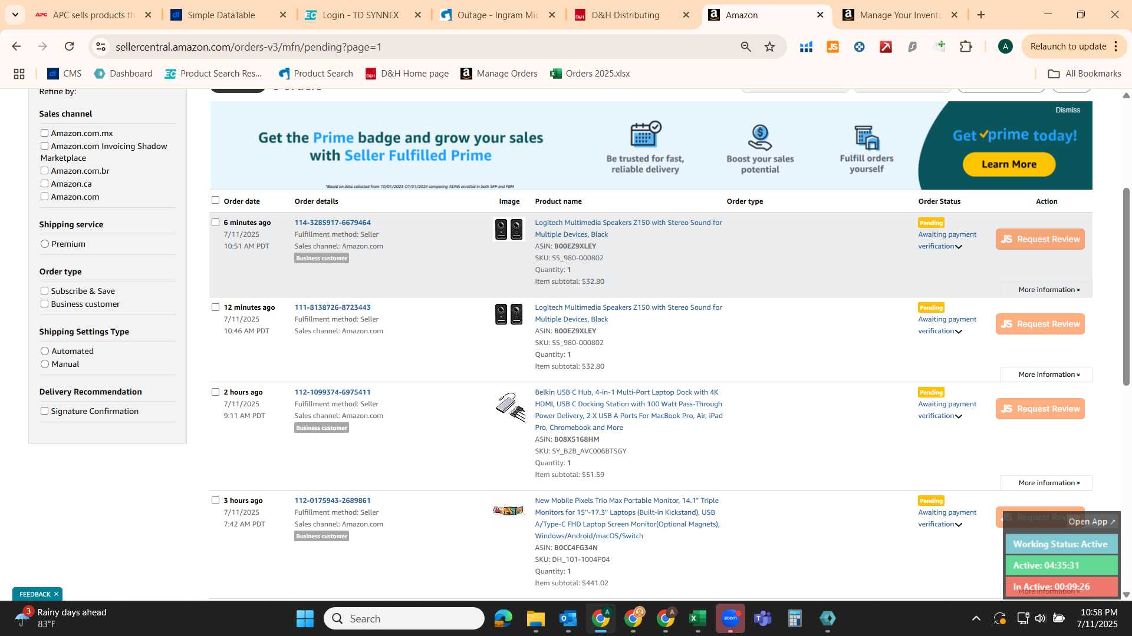Close the Simple DataTable tab
The width and height of the screenshot is (1132, 636).
[283, 15]
